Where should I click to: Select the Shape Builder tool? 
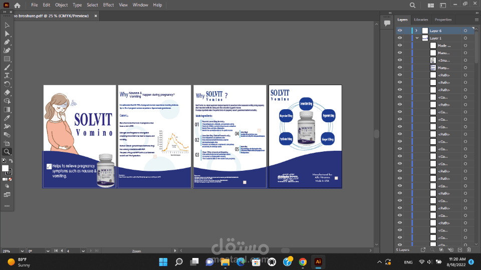click(7, 101)
